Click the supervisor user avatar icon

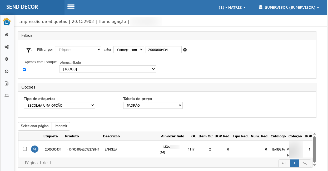(261, 7)
